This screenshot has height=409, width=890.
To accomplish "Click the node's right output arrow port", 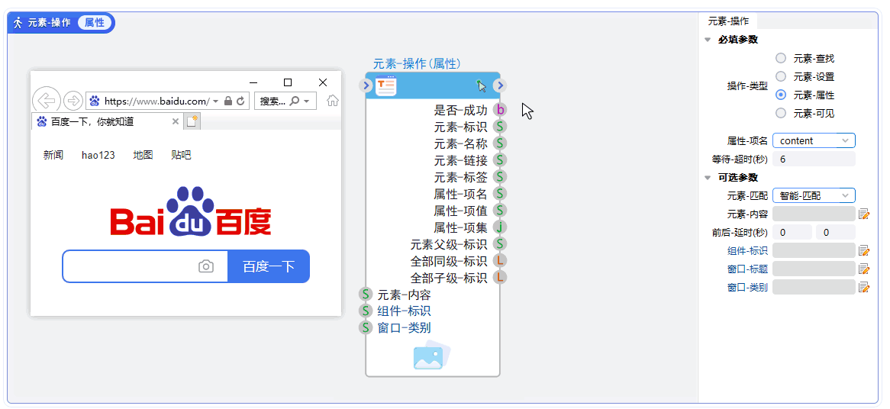I will pos(499,85).
